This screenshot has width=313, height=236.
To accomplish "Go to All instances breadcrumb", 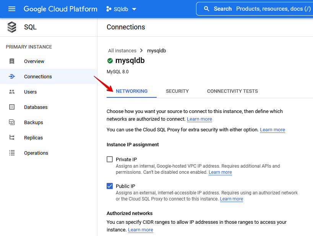I will [x=122, y=51].
